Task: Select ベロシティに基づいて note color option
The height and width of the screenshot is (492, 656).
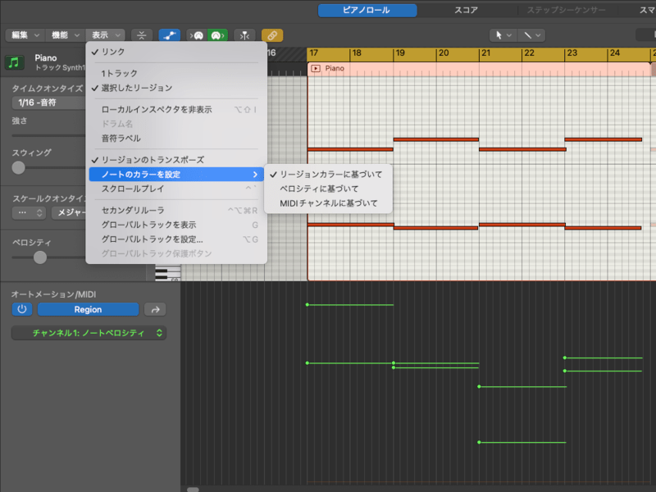Action: [x=319, y=189]
